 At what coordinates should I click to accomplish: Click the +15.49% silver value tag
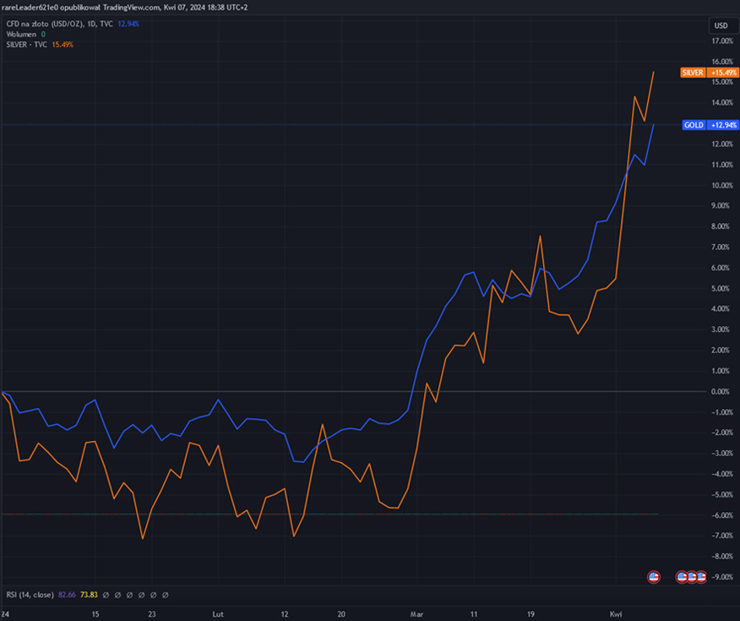pos(723,73)
